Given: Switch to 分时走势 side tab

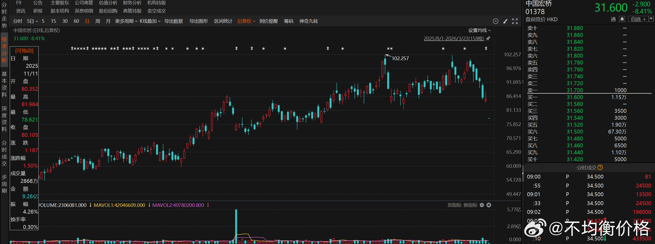Looking at the screenshot, I should (x=4, y=15).
